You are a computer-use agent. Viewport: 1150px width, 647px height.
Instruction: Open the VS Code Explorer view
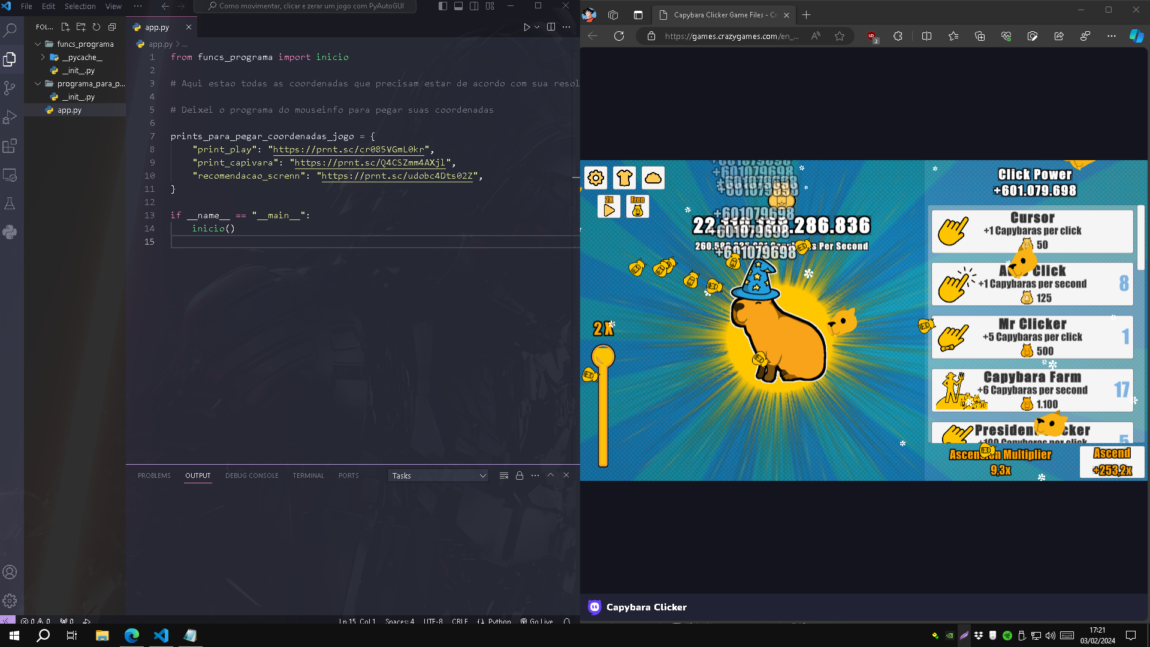(x=10, y=59)
